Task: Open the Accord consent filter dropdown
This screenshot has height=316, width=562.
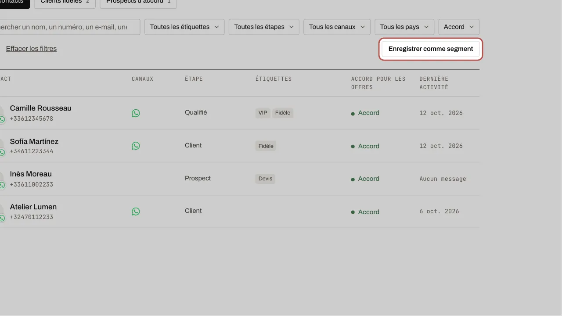Action: (x=459, y=27)
